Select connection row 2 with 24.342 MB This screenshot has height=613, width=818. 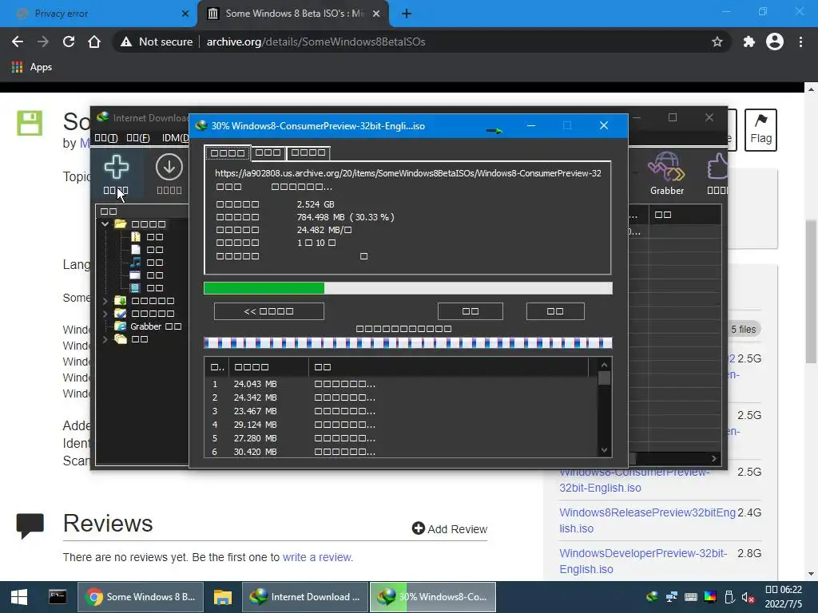point(401,397)
